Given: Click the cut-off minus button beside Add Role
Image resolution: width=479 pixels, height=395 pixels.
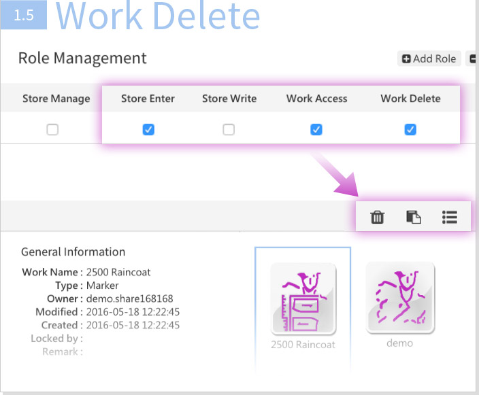Looking at the screenshot, I should 473,58.
